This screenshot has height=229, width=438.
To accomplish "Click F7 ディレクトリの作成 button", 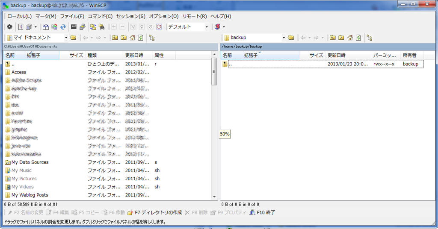I will click(155, 212).
